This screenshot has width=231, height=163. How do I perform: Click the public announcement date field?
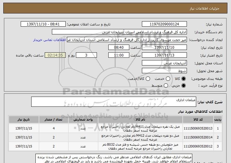43,24
